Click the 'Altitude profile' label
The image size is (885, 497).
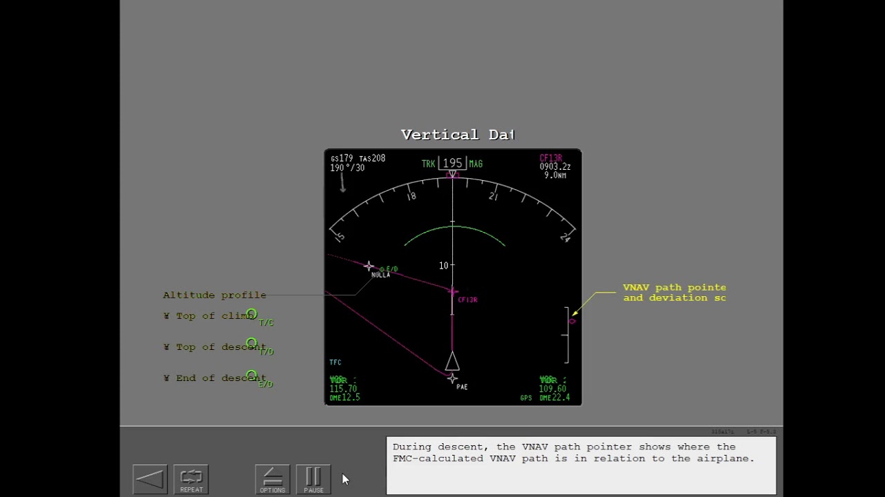tap(214, 295)
